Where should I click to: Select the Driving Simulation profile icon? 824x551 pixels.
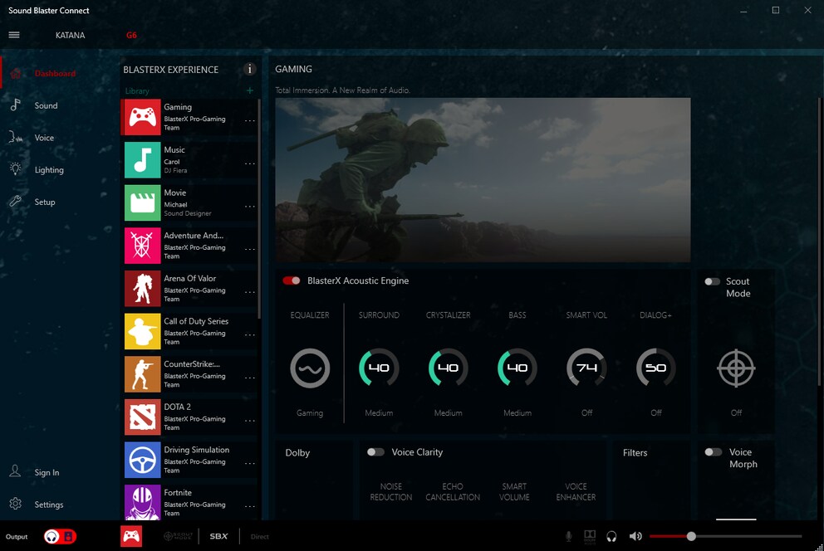tap(142, 461)
